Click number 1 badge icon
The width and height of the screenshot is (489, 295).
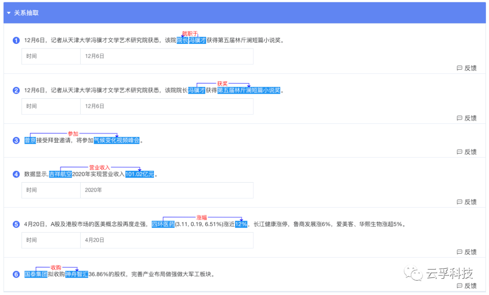point(16,40)
